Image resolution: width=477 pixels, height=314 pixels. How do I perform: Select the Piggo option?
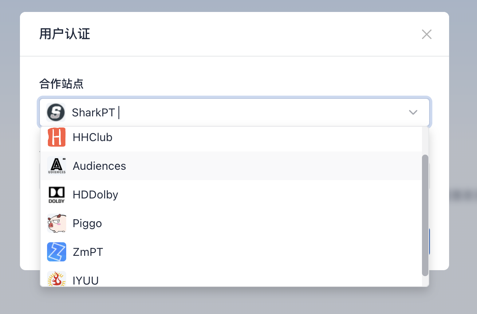tap(87, 223)
